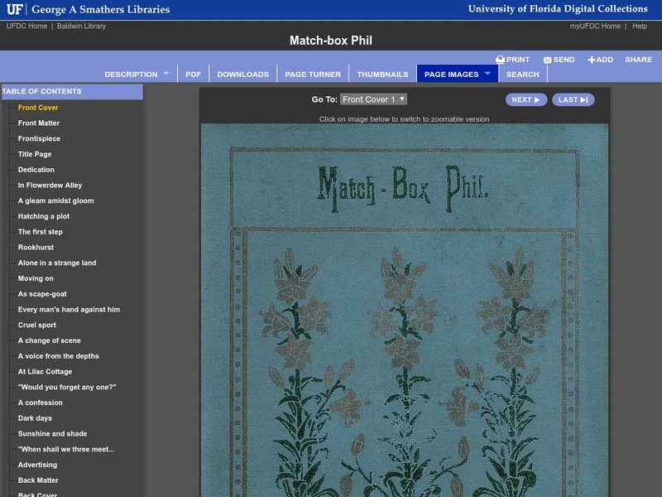The height and width of the screenshot is (497, 662).
Task: Select Frontispiece in table of contents
Action: coord(39,138)
